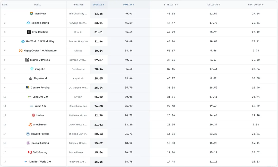This screenshot has height=167, width=278.
Task: Click the Rolling Forcing cloud icon
Action: click(28, 23)
